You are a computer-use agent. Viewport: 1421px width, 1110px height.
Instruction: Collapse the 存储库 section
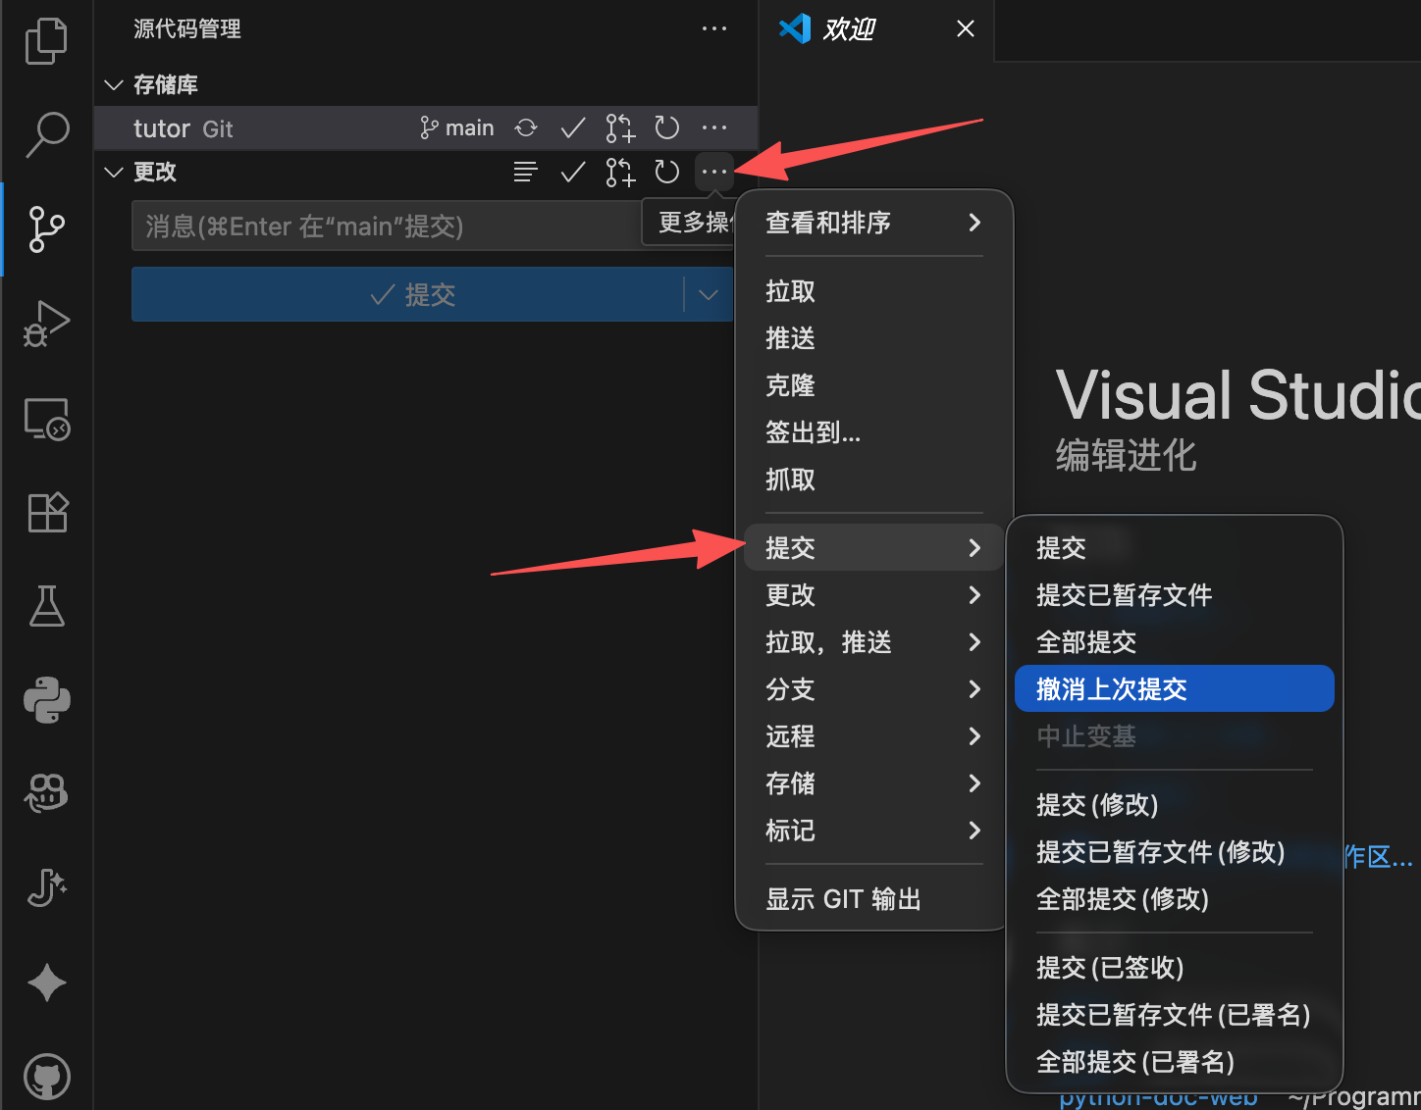point(114,85)
